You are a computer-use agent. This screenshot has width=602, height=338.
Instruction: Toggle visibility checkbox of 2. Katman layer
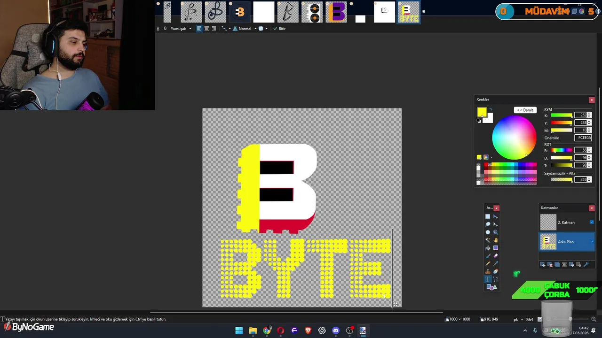tap(592, 222)
